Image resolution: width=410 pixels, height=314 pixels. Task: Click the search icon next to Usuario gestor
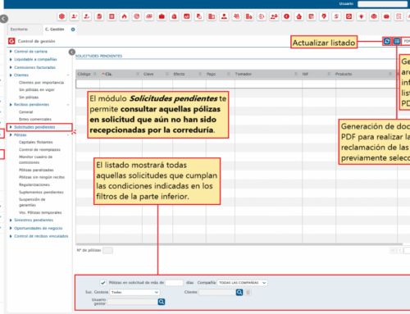162,302
